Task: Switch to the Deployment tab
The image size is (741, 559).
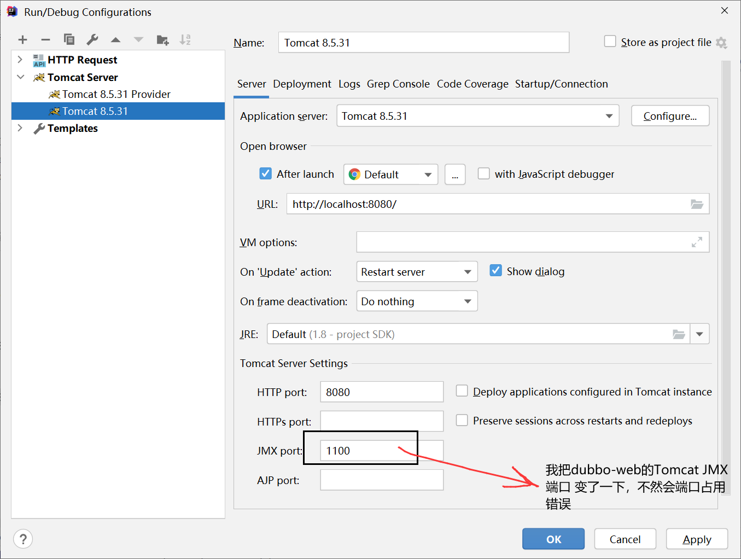Action: click(x=302, y=84)
